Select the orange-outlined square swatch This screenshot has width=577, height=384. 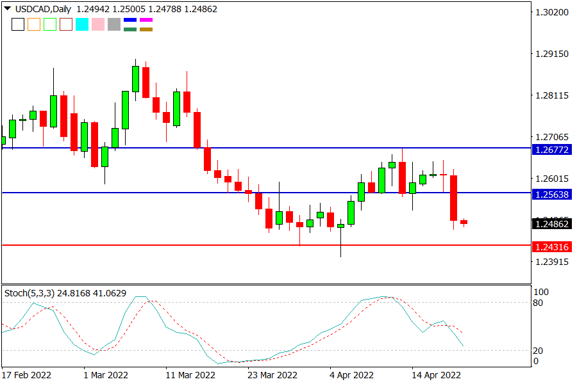(34, 24)
